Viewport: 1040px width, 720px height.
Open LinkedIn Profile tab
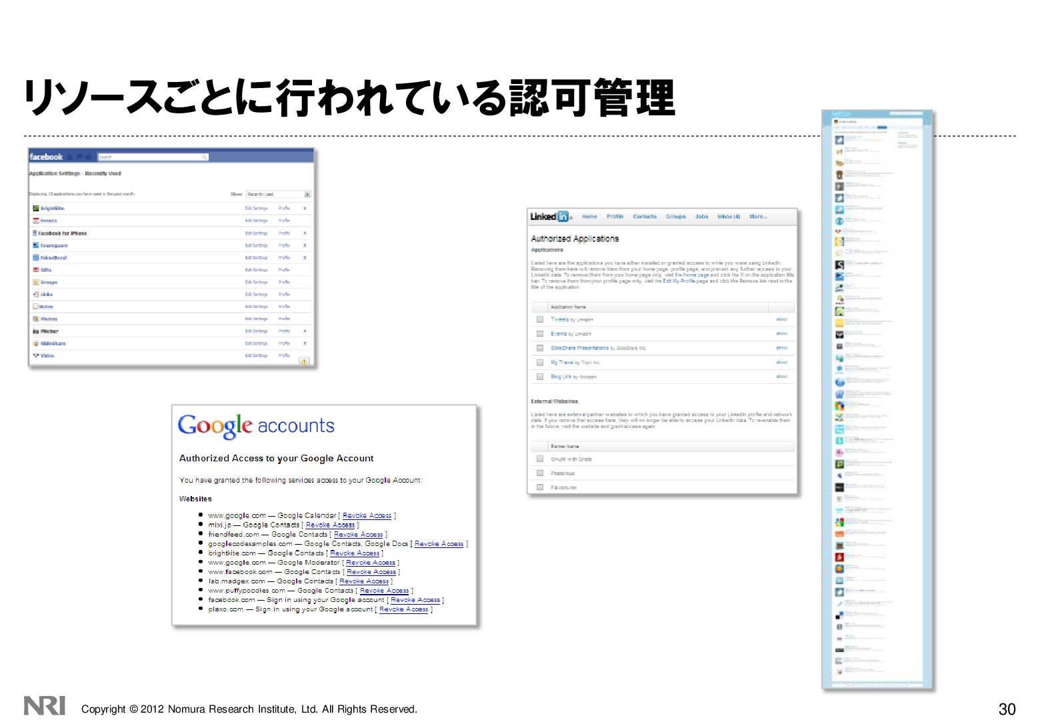[615, 217]
